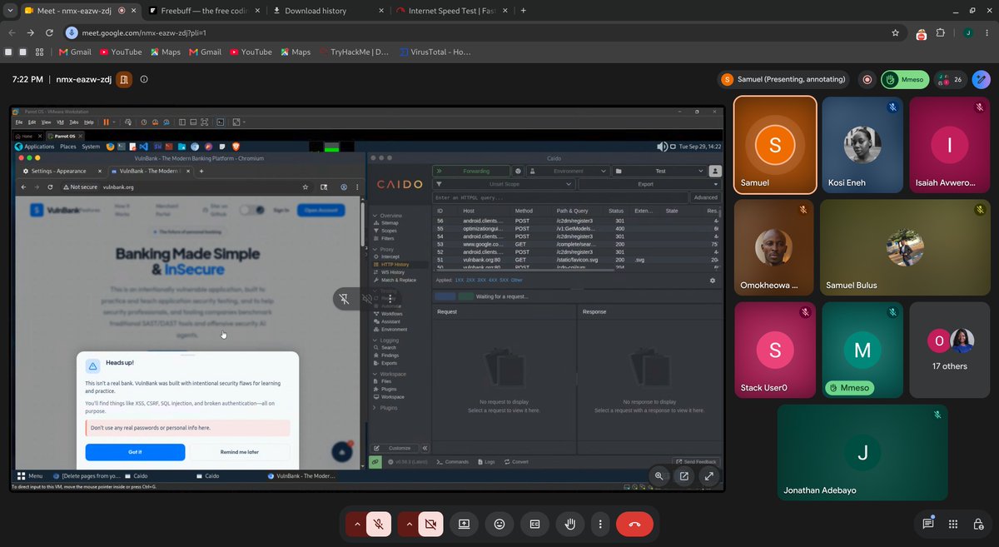Viewport: 999px width, 547px height.
Task: Open audio settings chevron beside microphone
Action: (x=357, y=524)
